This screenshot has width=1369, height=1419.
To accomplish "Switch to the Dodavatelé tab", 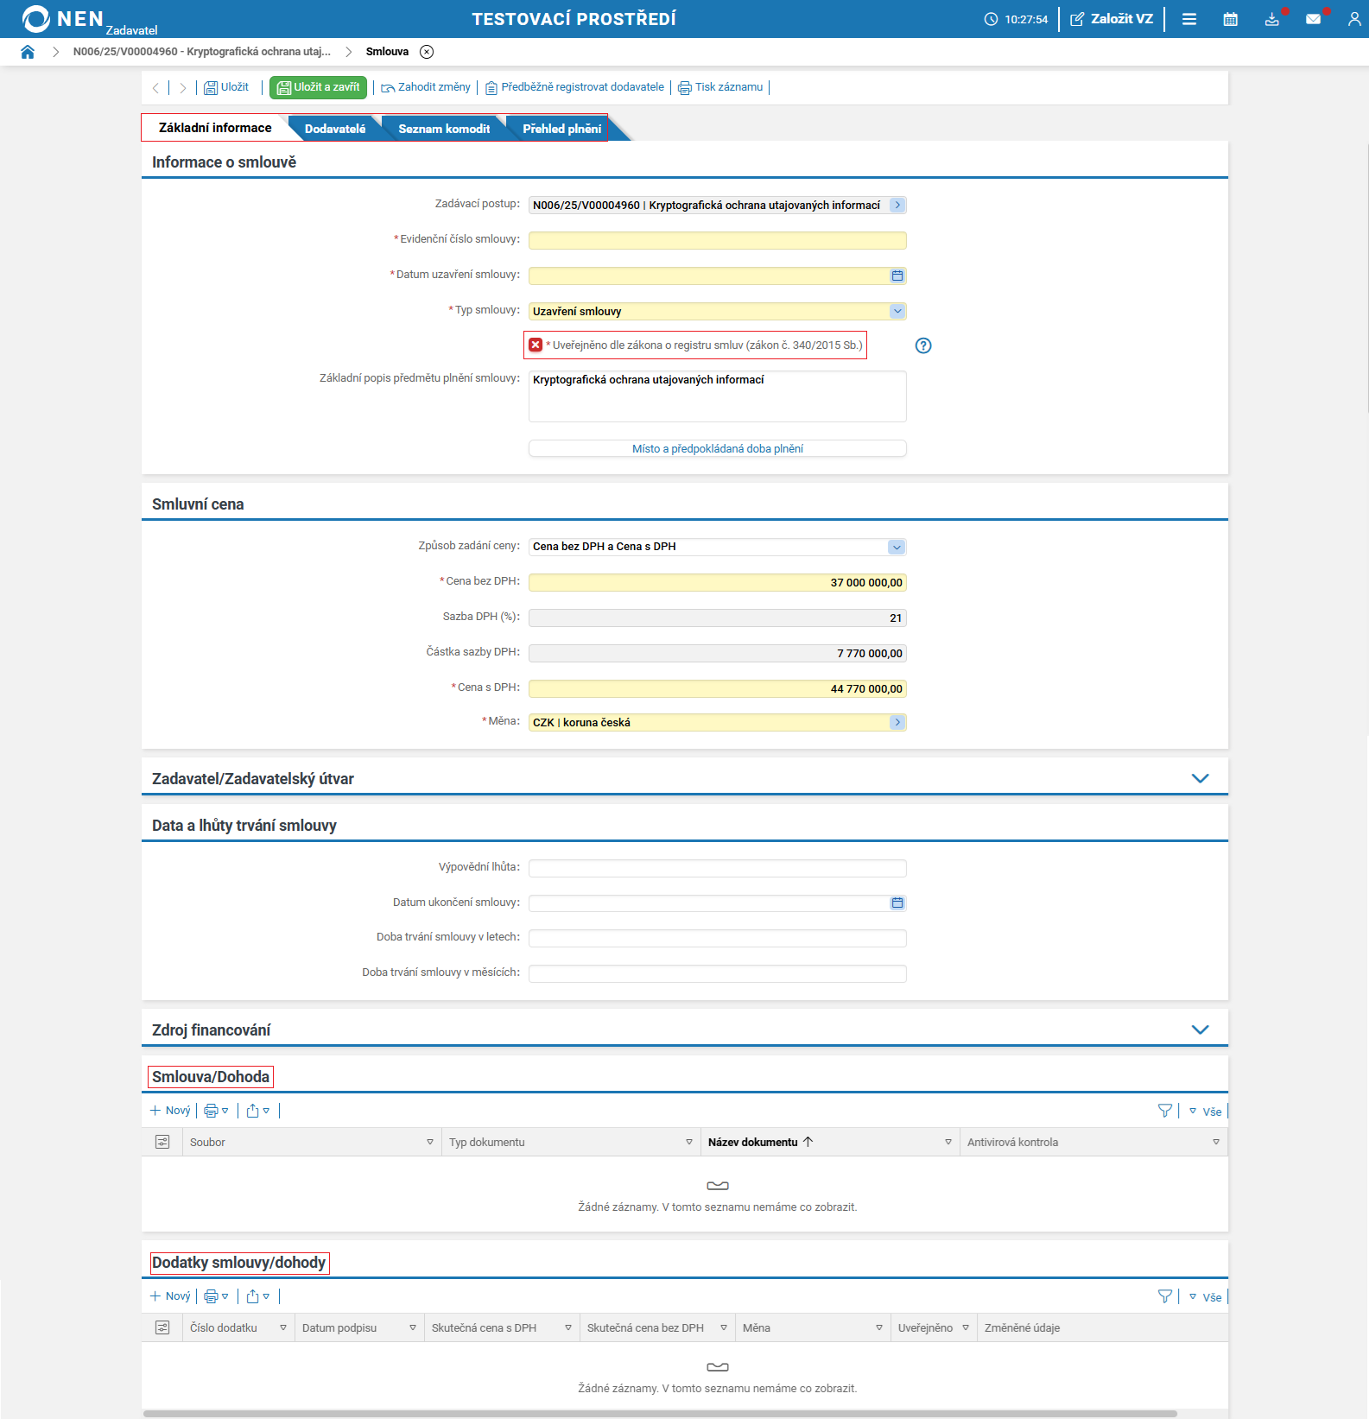I will (x=335, y=129).
